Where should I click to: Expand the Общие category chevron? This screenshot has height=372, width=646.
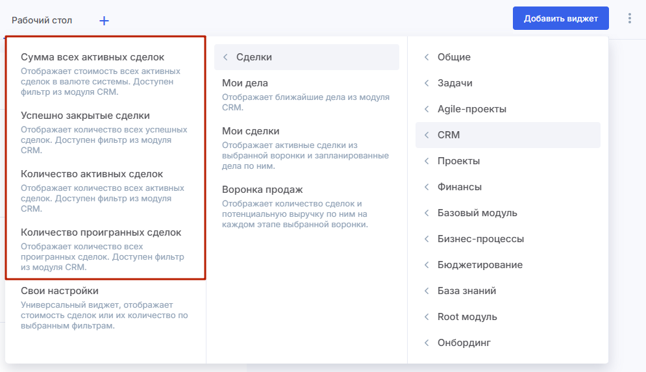point(427,57)
